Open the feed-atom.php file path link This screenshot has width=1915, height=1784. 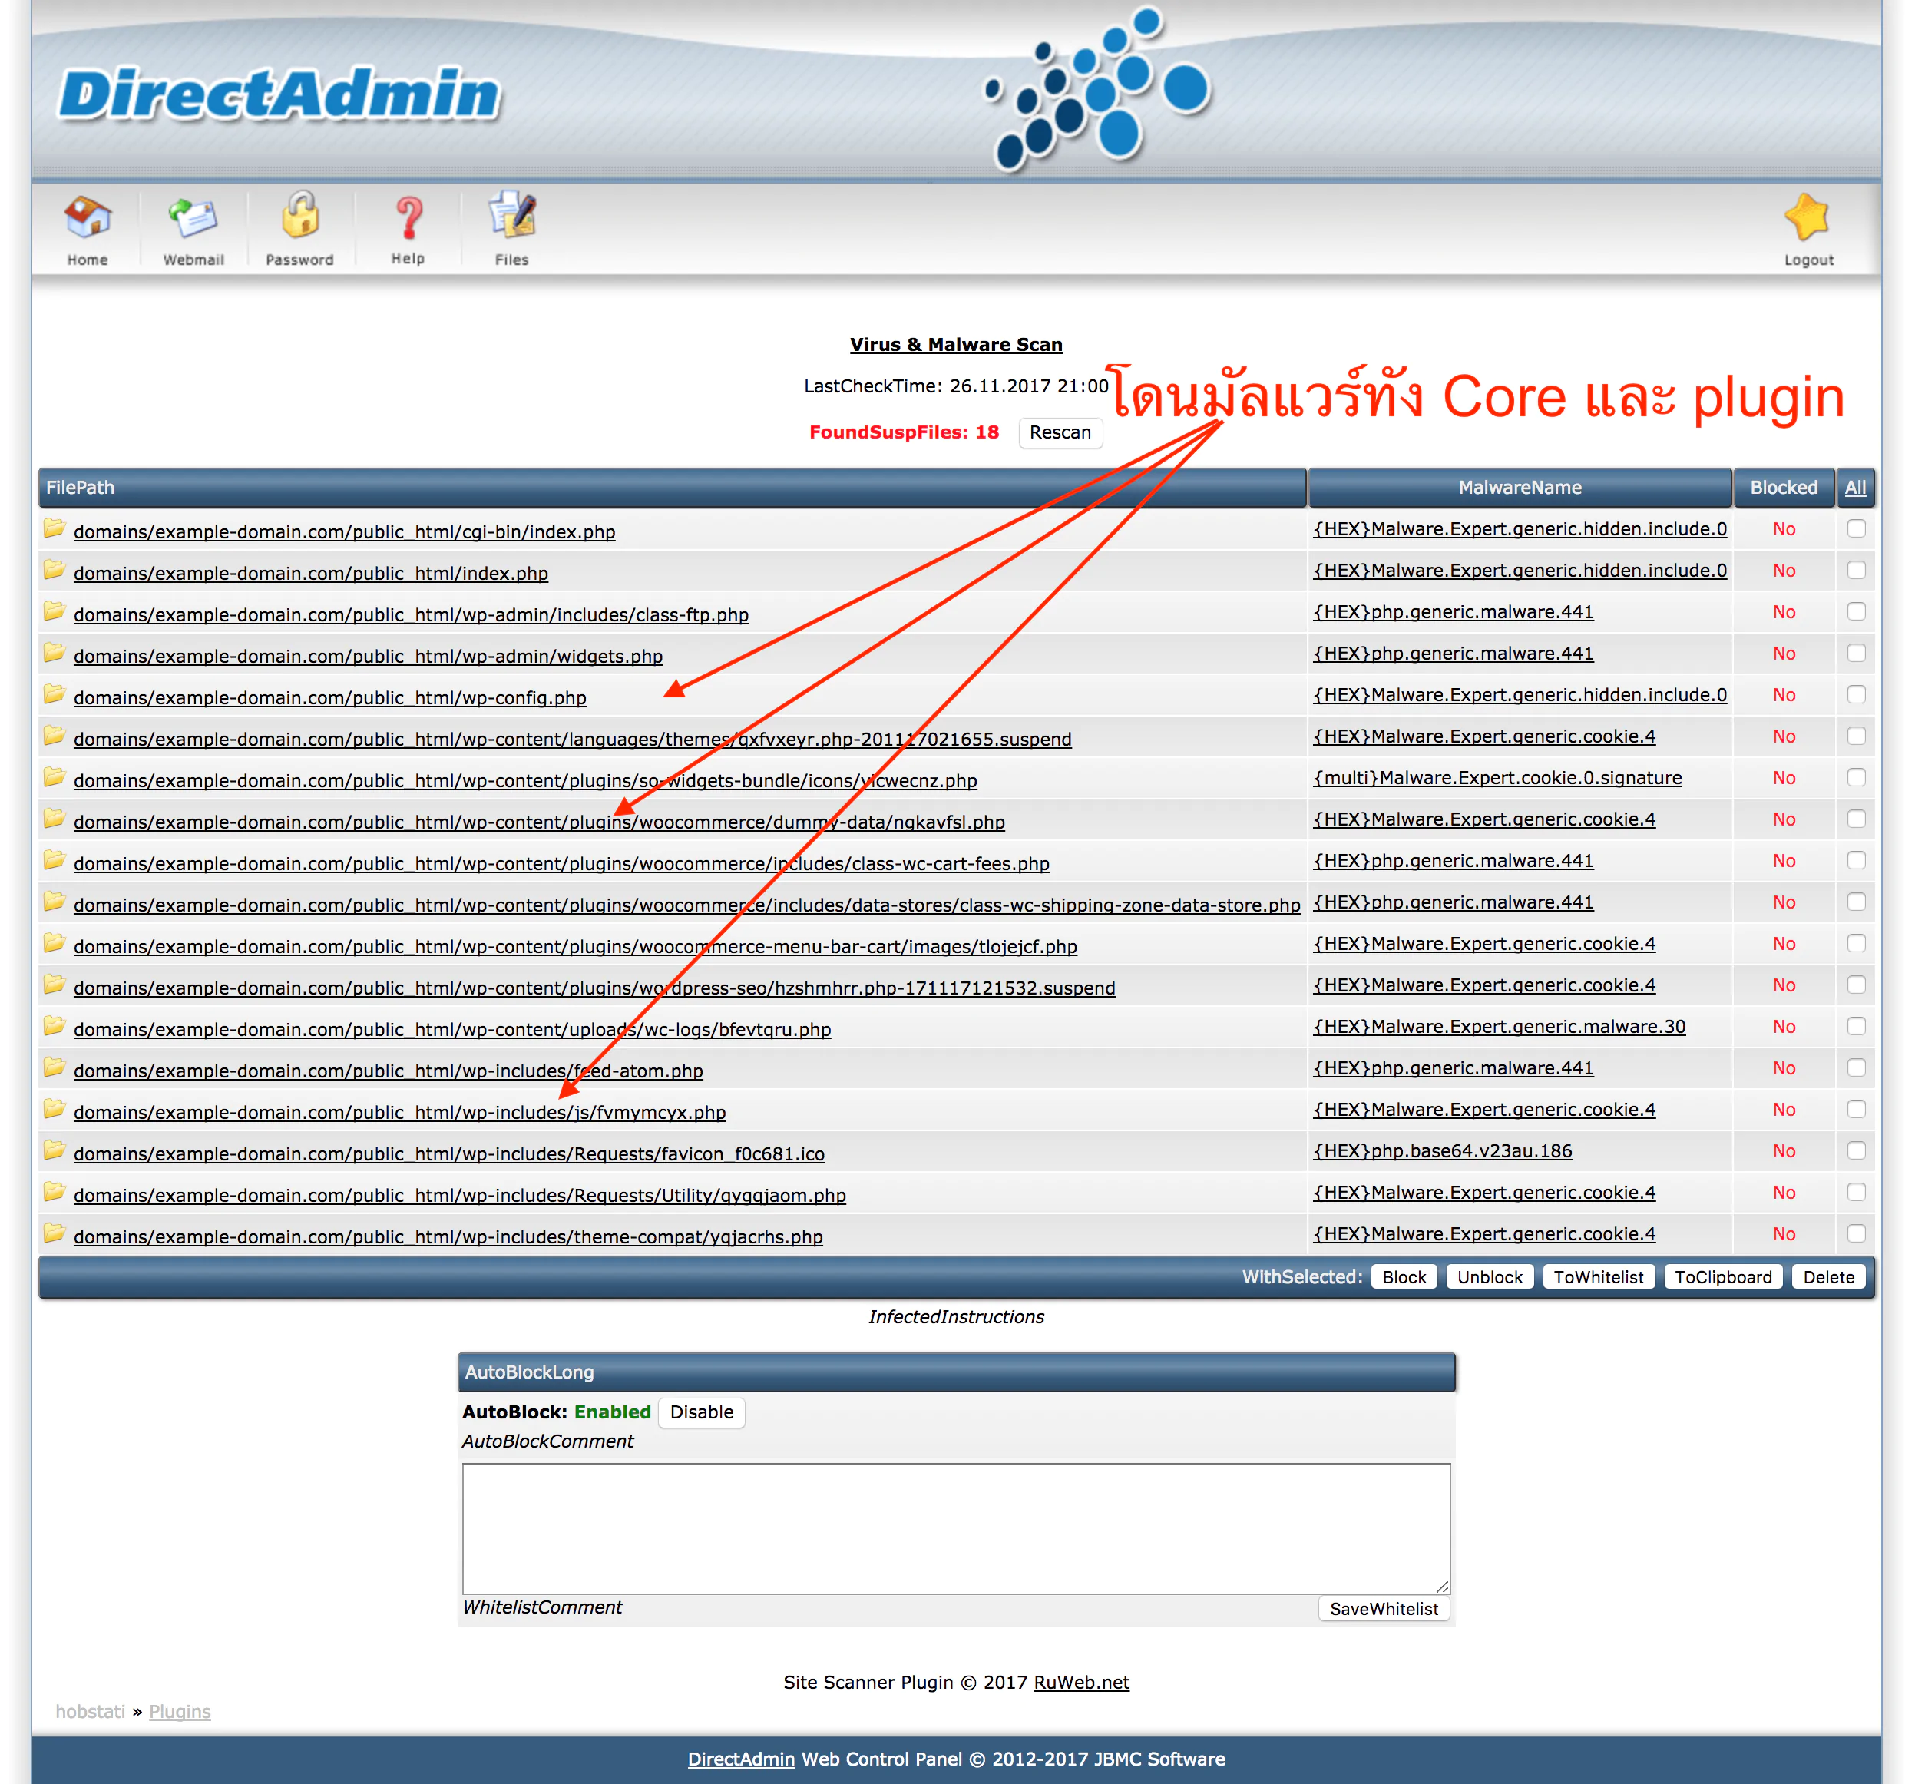click(x=389, y=1071)
